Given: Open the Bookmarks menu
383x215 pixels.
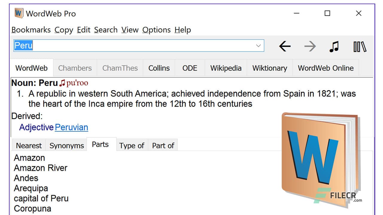Looking at the screenshot, I should click(31, 30).
